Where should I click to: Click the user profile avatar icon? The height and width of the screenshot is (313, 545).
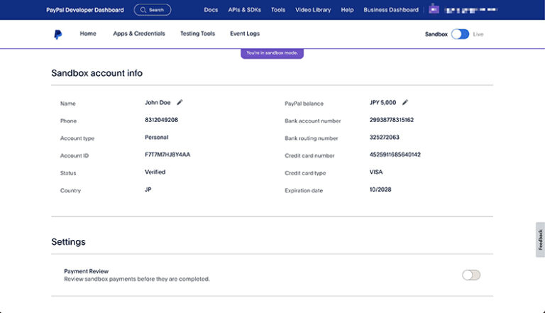click(x=433, y=10)
